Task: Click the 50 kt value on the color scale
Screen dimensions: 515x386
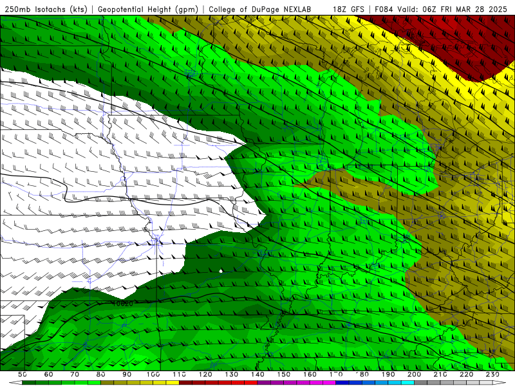Action: point(22,374)
